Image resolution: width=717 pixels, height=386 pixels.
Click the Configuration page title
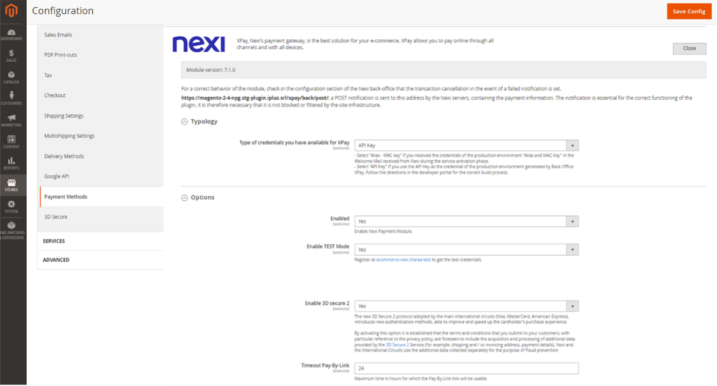(x=63, y=11)
